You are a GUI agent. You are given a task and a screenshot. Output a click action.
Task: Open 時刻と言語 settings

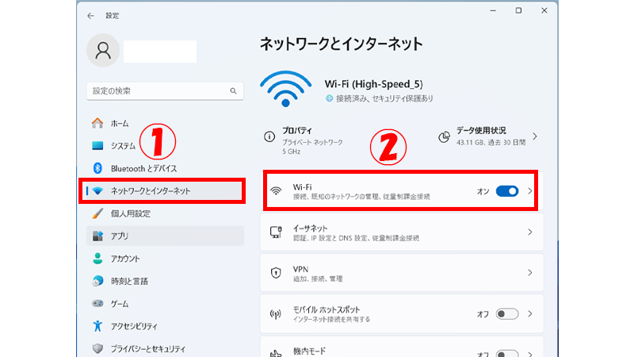coord(165,281)
